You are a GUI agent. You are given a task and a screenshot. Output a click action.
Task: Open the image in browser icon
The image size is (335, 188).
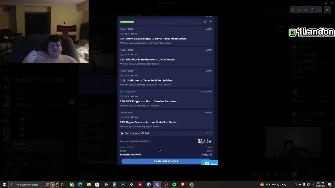[x=312, y=10]
